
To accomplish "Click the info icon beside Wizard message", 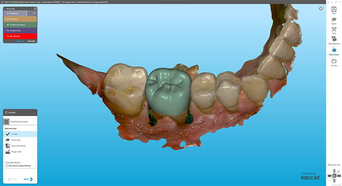I will (6, 121).
